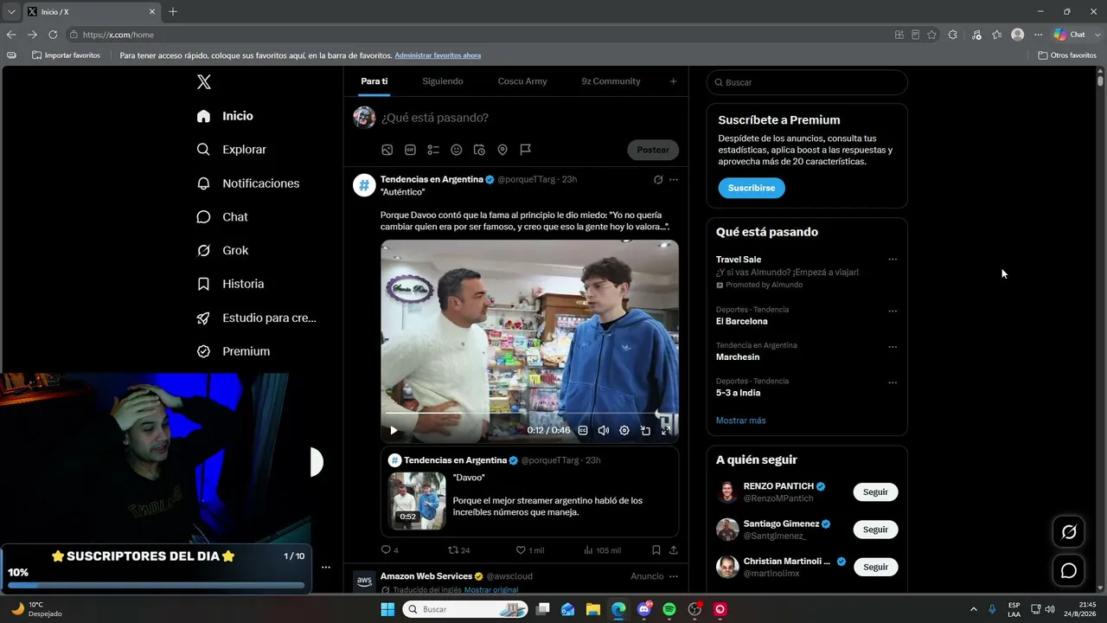The width and height of the screenshot is (1107, 623).
Task: Switch to the 9z Community tab
Action: (x=611, y=81)
